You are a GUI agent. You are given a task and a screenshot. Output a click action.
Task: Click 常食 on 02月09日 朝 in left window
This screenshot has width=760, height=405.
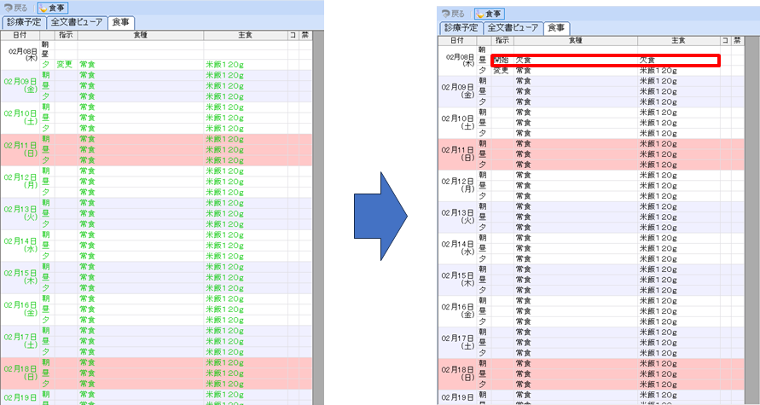pyautogui.click(x=87, y=75)
